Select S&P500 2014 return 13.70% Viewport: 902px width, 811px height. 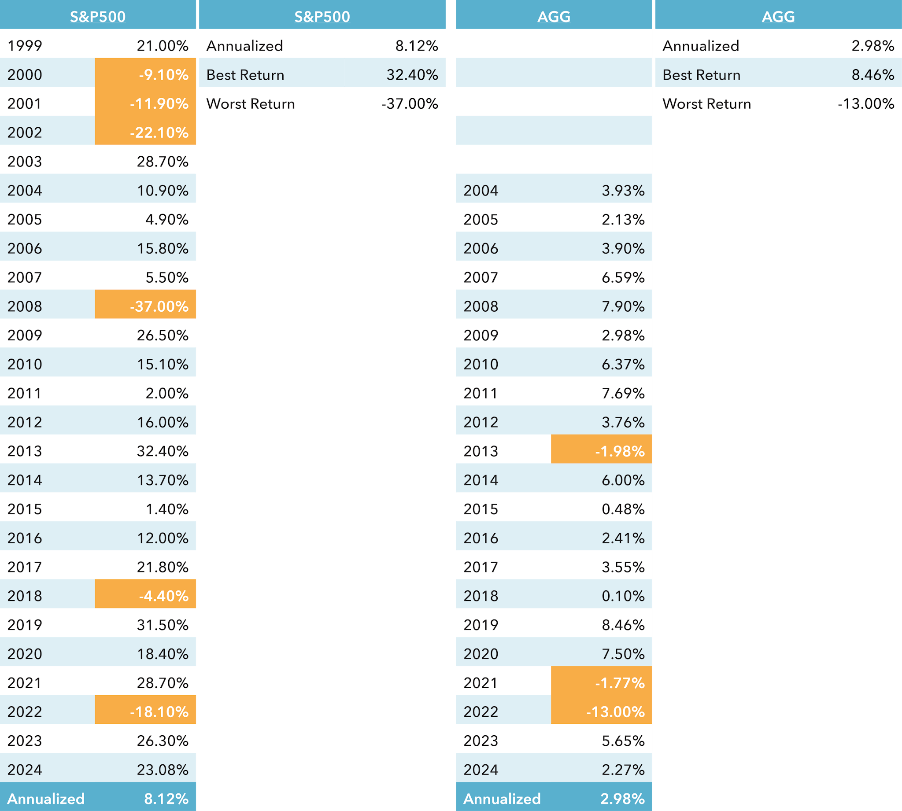(163, 480)
